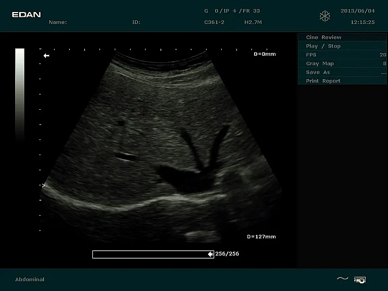Screen dimensions: 388x291
Task: Click the wave symbol in status bar
Action: tap(342, 279)
